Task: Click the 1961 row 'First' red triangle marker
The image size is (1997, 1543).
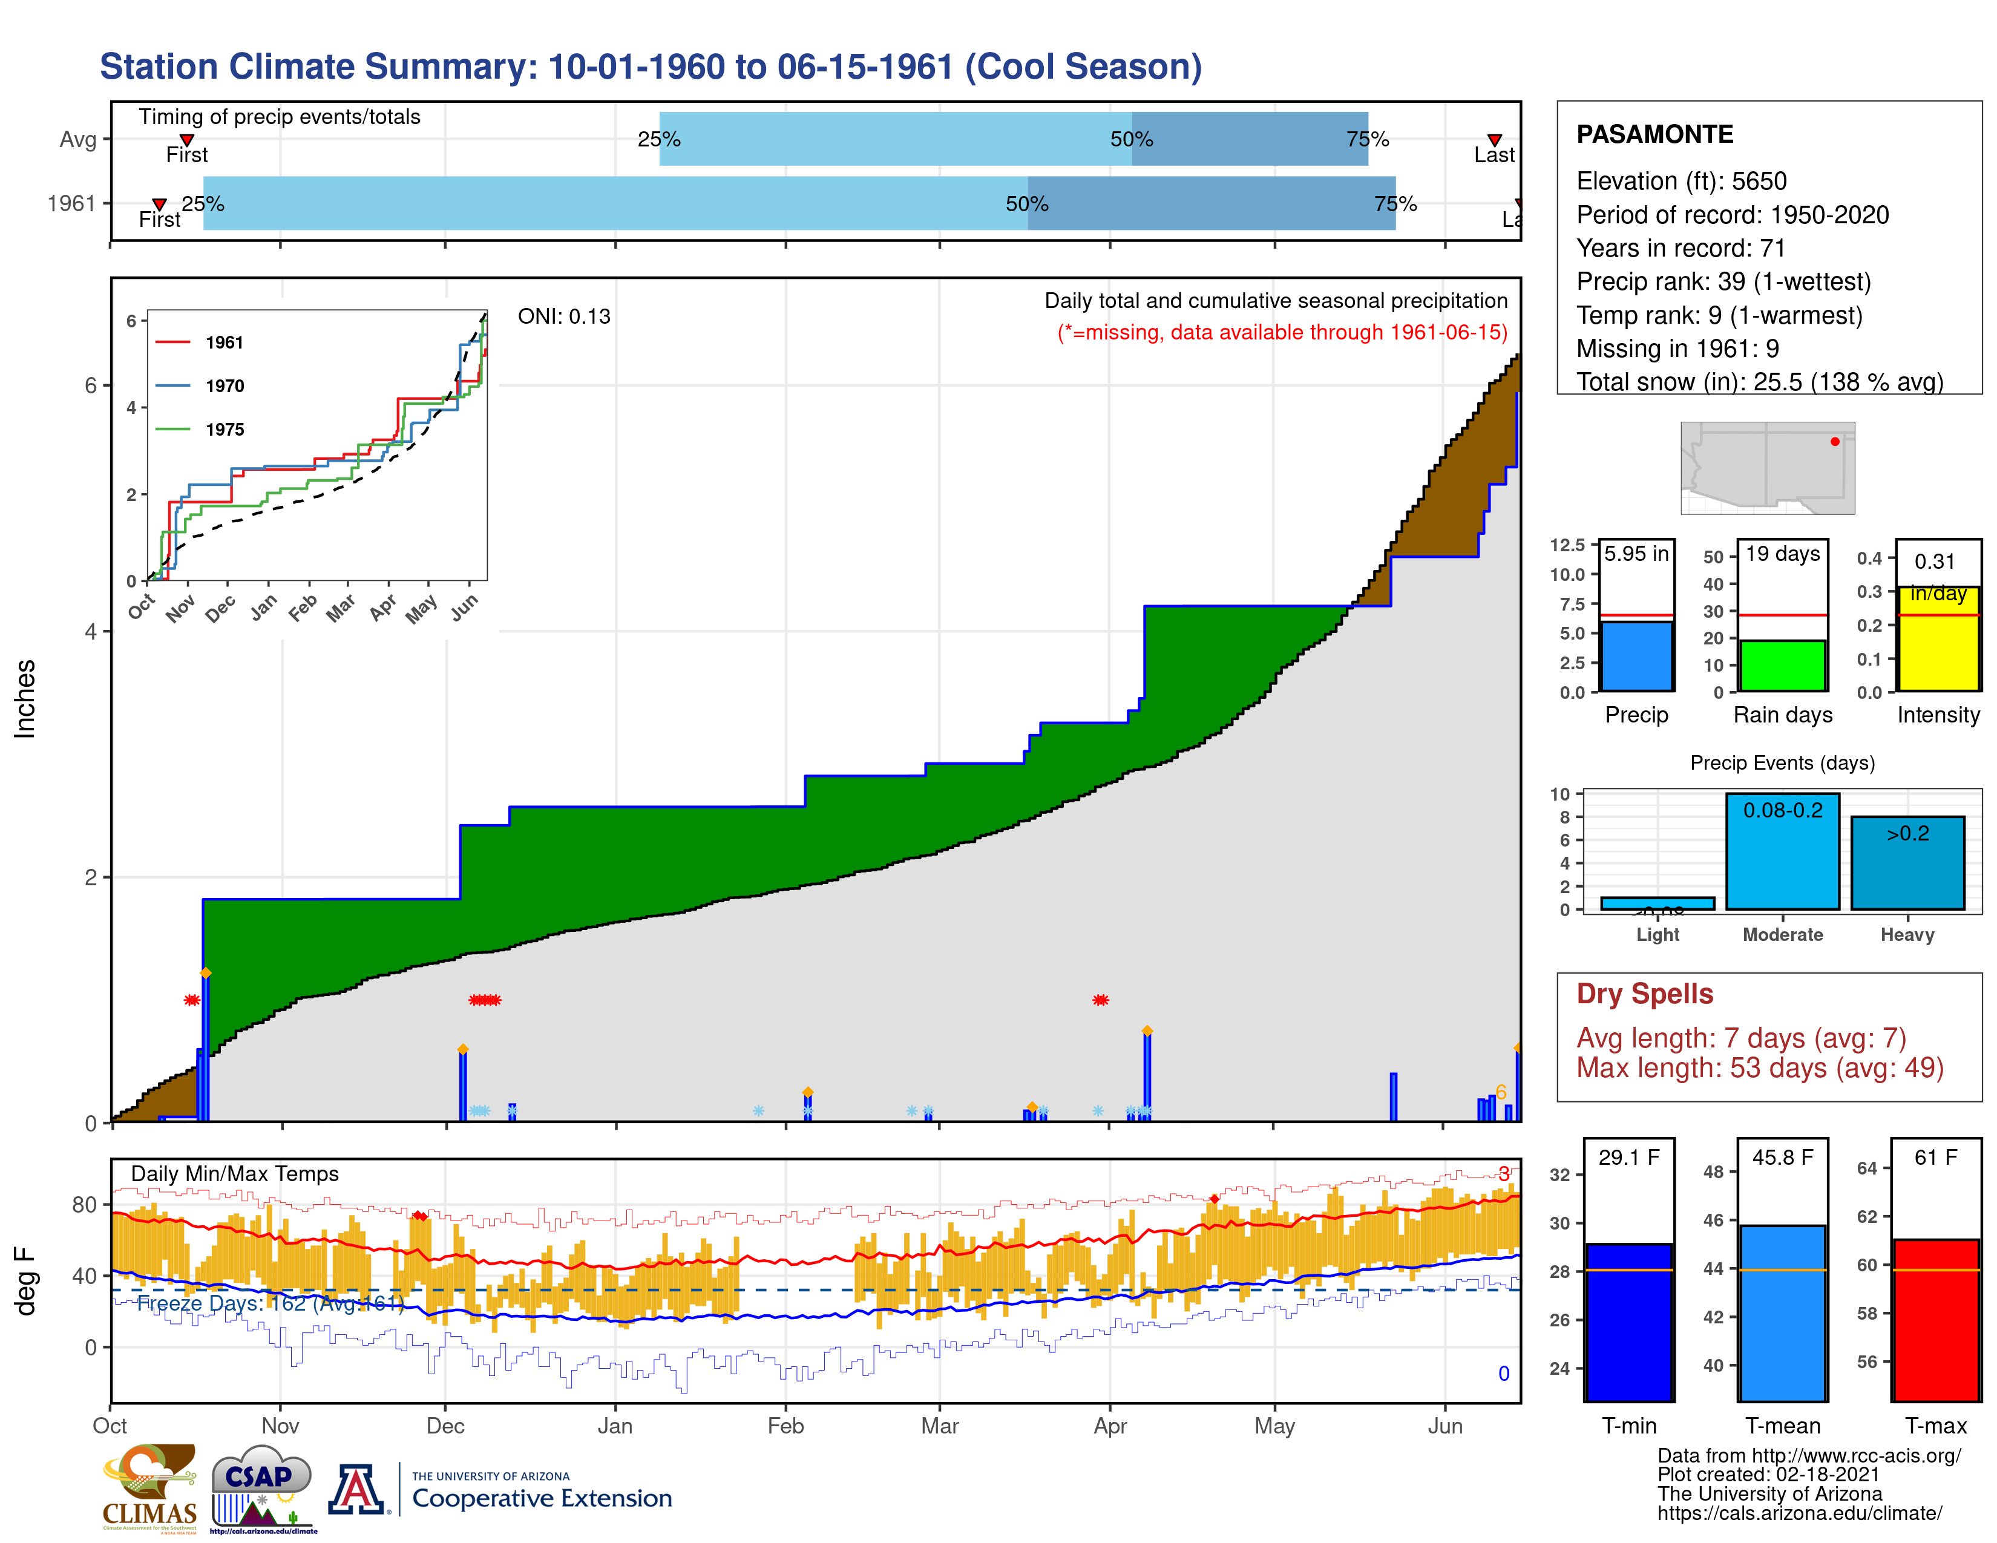Action: pyautogui.click(x=159, y=204)
